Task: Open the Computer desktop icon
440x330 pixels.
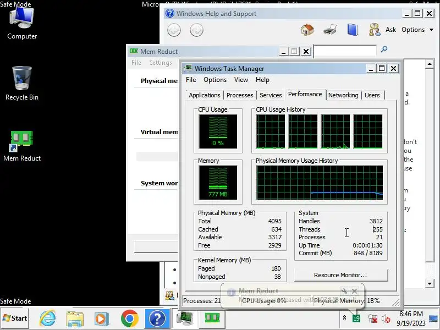Action: (22, 23)
